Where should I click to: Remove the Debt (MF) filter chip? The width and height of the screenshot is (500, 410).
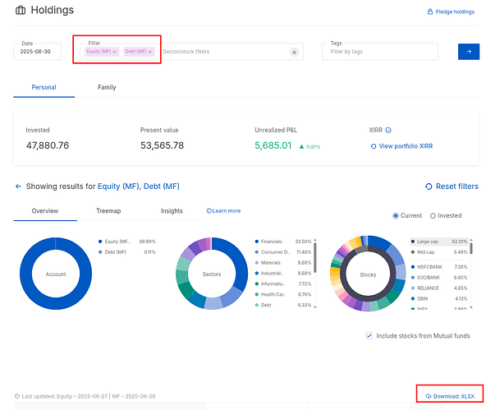[150, 52]
